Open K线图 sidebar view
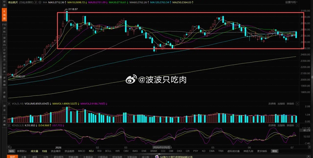The width and height of the screenshot is (313, 158). (x=4, y=15)
